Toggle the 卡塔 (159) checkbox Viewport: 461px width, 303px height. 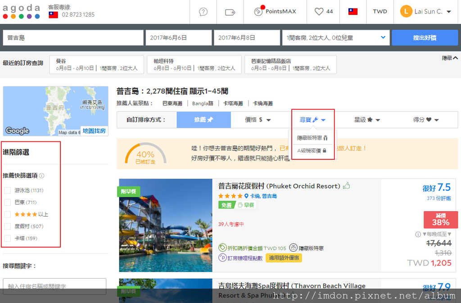[8, 238]
